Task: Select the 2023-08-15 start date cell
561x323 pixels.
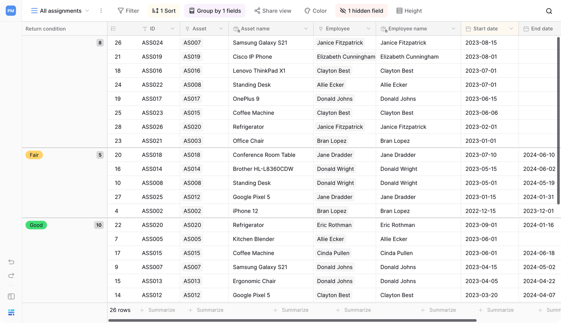Action: 490,42
